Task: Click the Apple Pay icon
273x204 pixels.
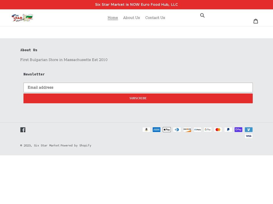Action: click(167, 129)
